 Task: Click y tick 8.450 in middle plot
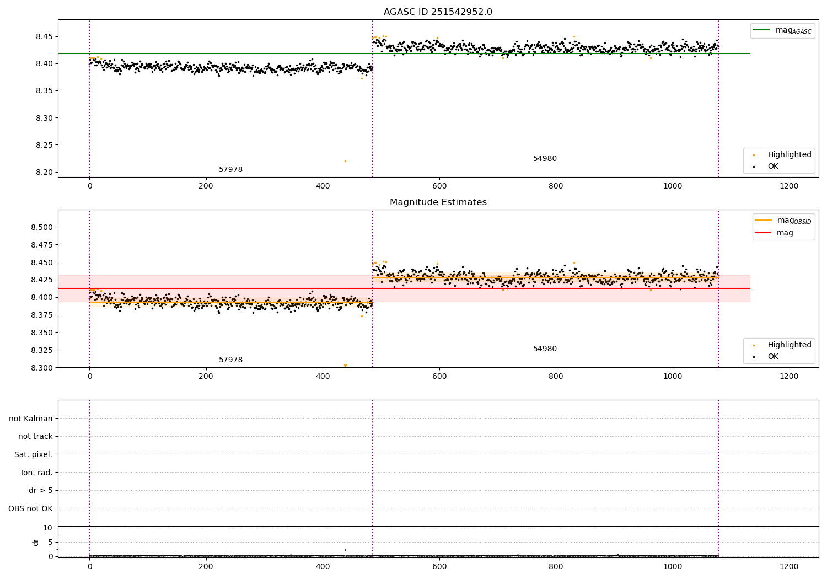point(41,262)
